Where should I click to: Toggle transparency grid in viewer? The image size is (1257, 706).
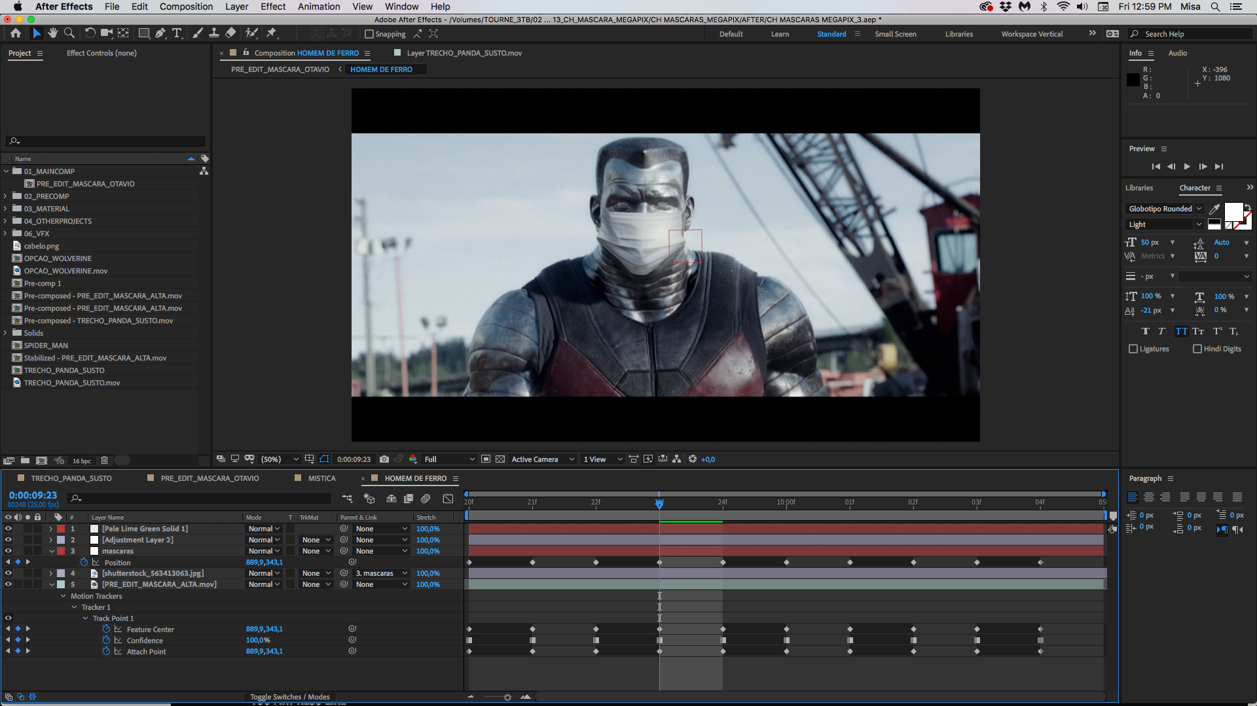(500, 459)
